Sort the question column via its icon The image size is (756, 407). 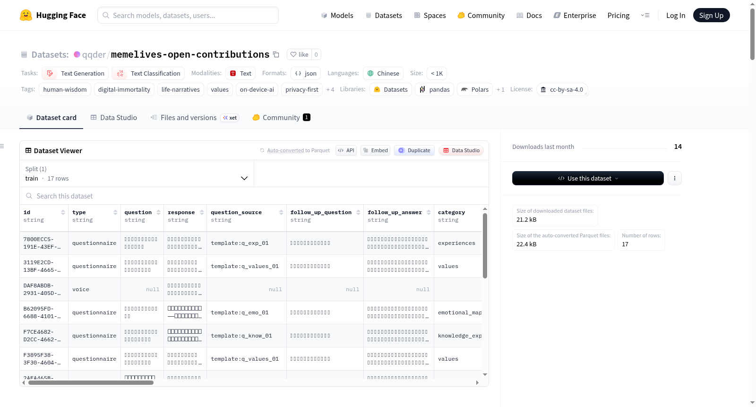pyautogui.click(x=158, y=212)
